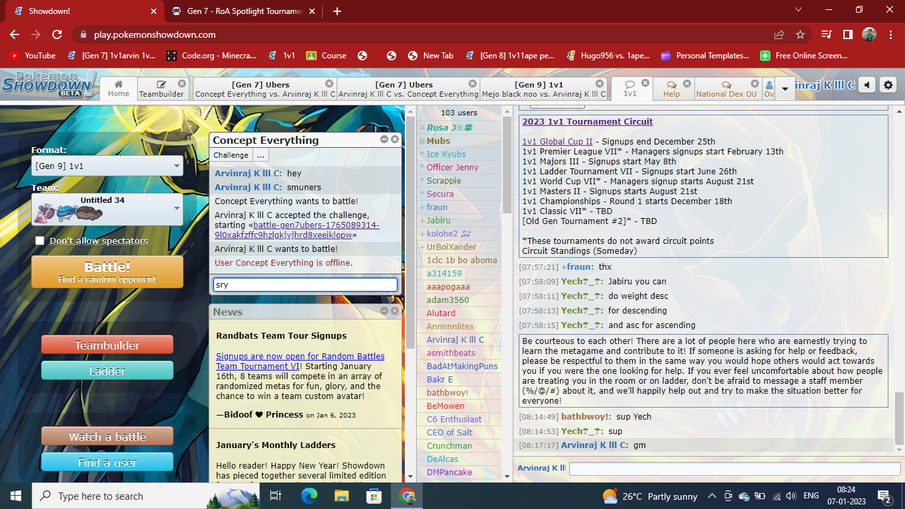Open the ... menu beside Challenge
This screenshot has height=509, width=905.
260,155
